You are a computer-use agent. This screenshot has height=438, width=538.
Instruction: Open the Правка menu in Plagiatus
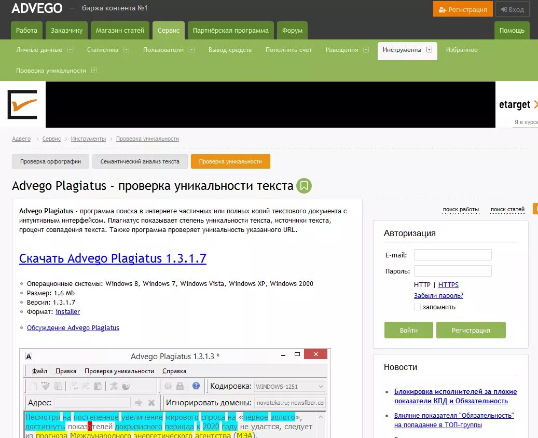[x=65, y=371]
